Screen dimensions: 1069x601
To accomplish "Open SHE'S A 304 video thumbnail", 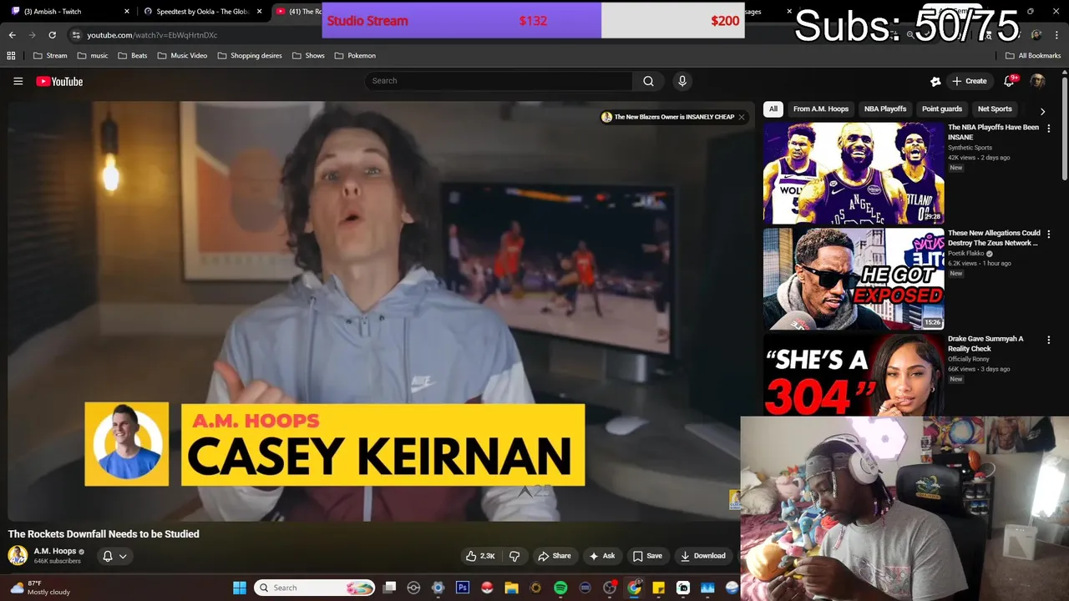I will tap(854, 375).
